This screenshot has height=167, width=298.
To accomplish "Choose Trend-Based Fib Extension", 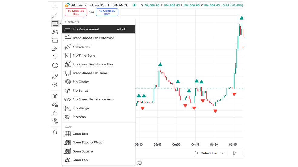I will tap(99, 38).
